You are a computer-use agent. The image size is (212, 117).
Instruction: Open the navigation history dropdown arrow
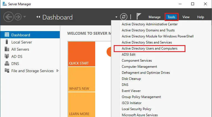[x=24, y=17]
